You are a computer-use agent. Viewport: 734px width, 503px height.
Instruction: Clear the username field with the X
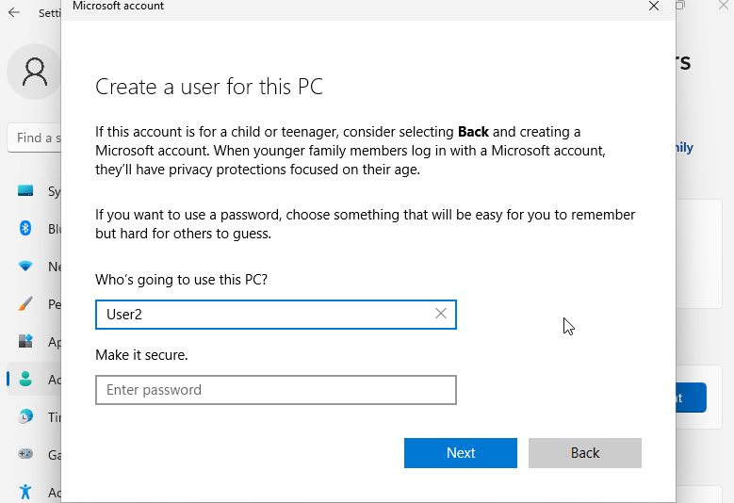pyautogui.click(x=440, y=314)
